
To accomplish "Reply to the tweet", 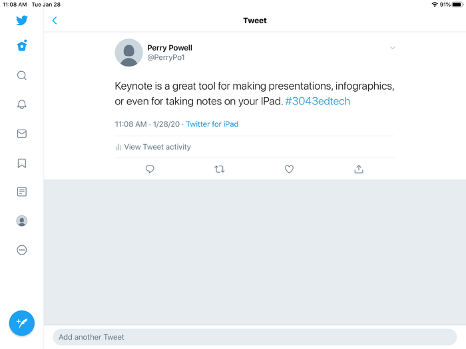I will point(150,169).
